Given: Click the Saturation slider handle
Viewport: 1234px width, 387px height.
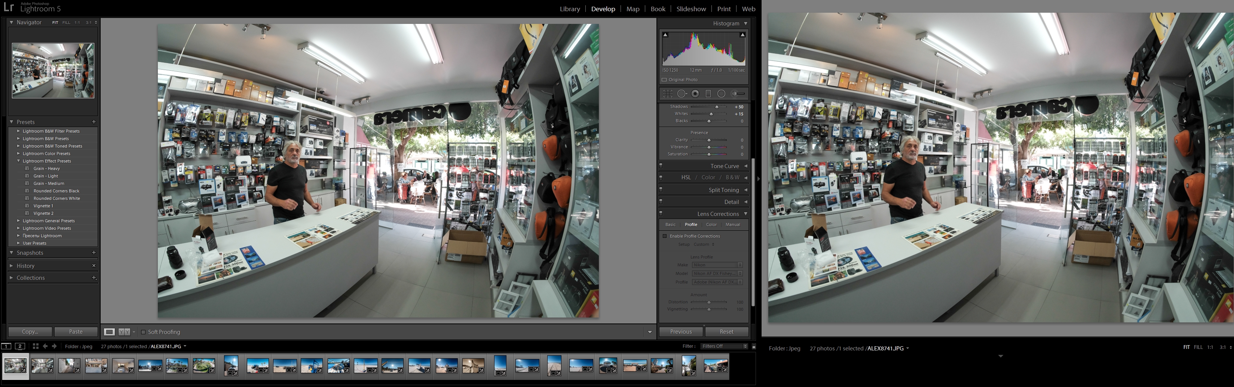Looking at the screenshot, I should (709, 155).
